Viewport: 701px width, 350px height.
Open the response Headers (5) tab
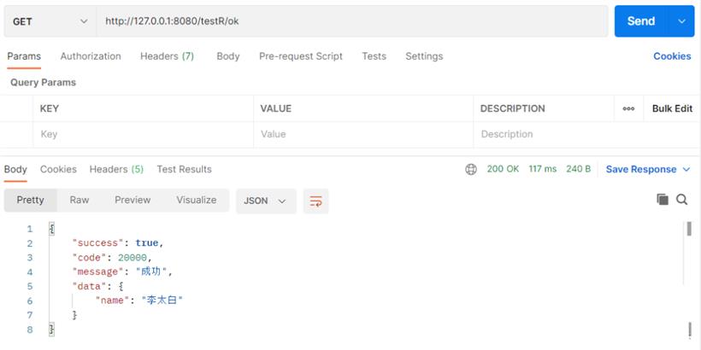(116, 169)
